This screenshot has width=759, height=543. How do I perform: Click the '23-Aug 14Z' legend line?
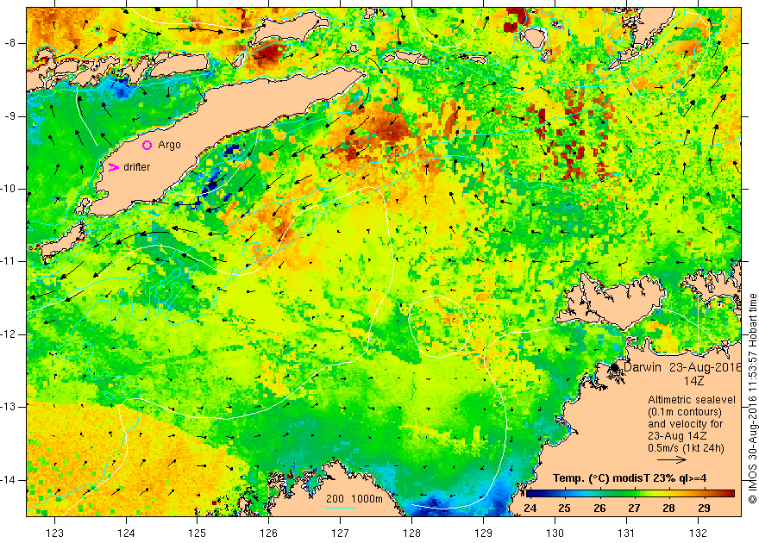[x=679, y=436]
